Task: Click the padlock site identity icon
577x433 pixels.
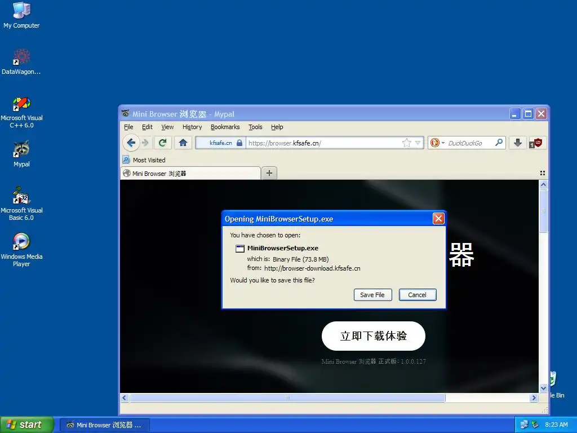Action: [x=239, y=143]
